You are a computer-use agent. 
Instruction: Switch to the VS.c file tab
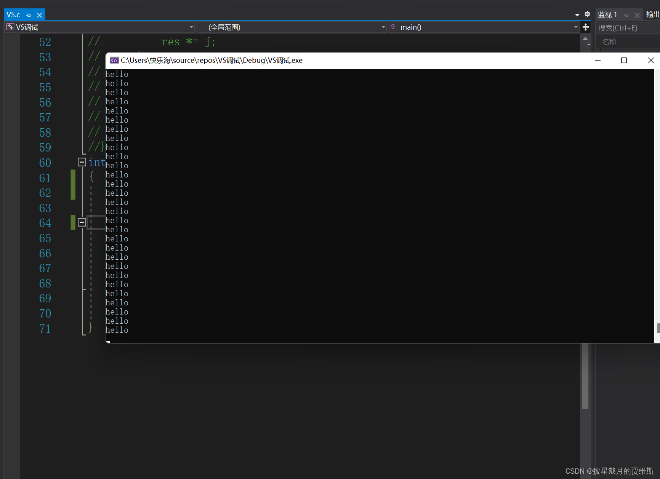13,15
